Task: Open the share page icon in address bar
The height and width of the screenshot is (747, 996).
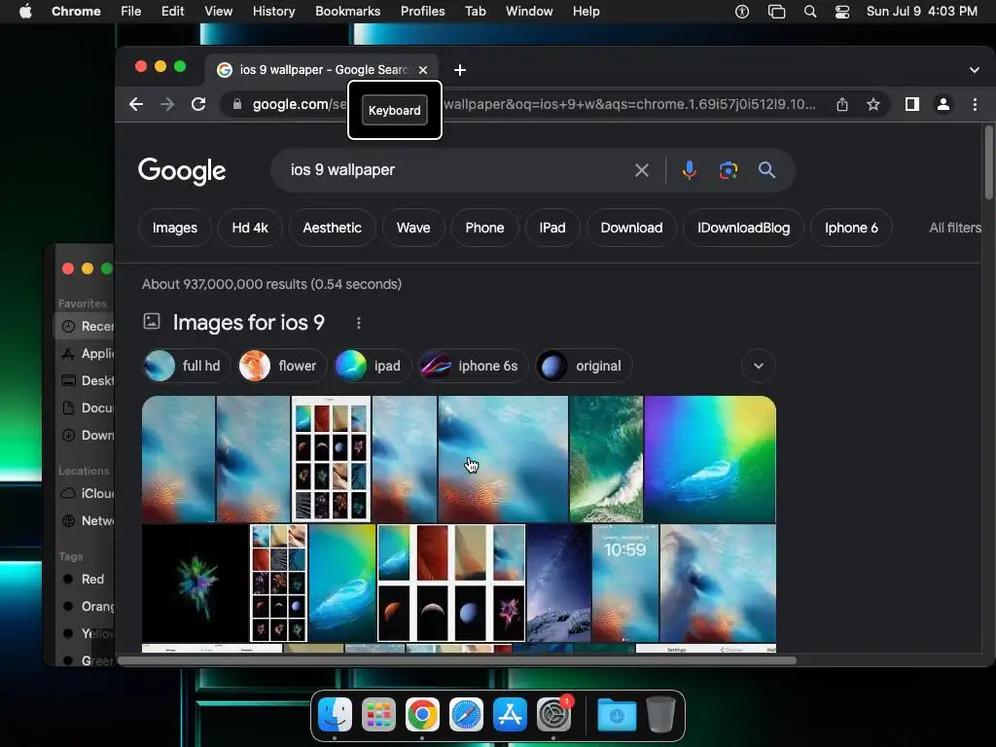Action: [x=842, y=104]
